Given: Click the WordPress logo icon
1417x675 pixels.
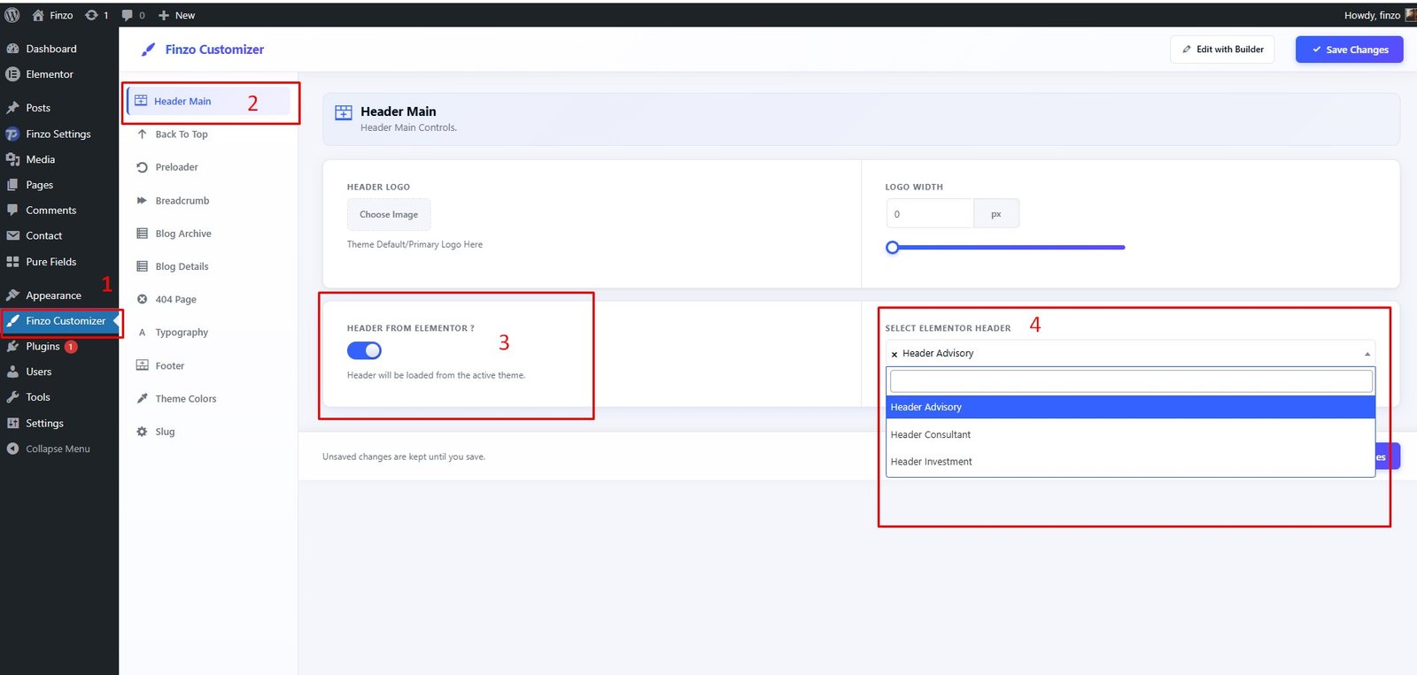Looking at the screenshot, I should [12, 15].
